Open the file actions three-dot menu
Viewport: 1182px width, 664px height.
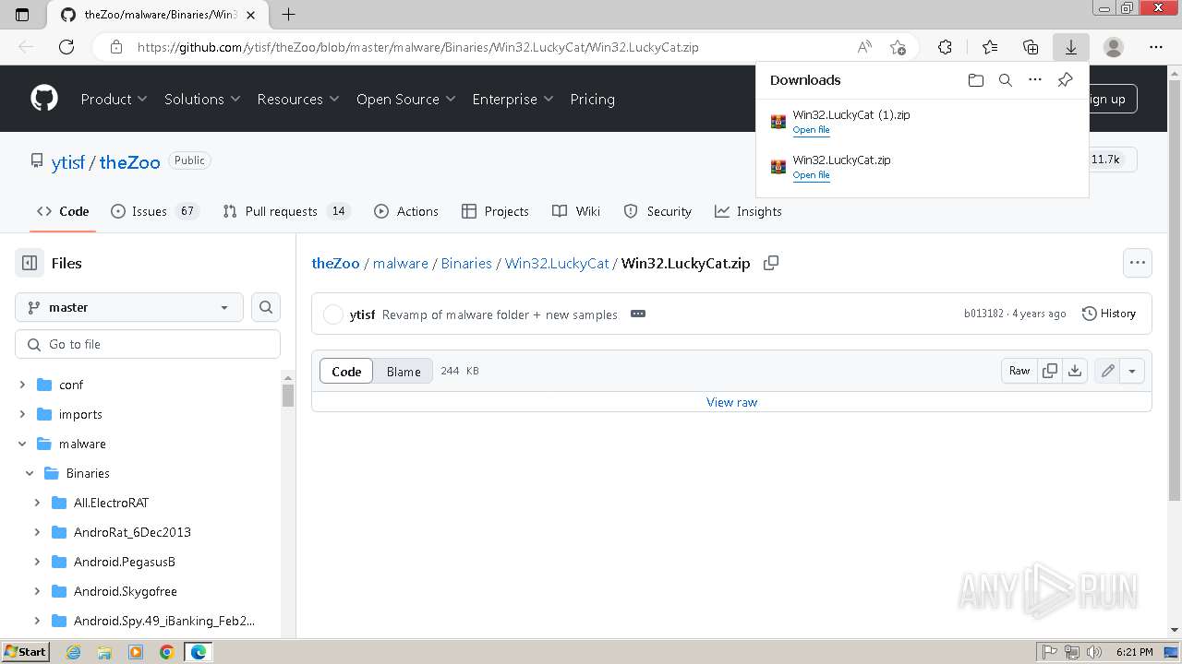pos(1138,263)
